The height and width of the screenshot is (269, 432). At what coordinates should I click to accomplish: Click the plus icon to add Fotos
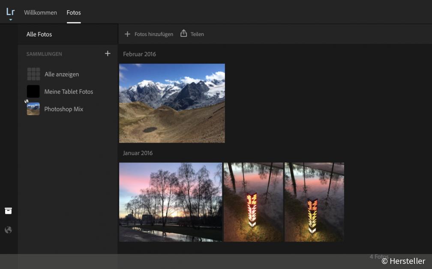127,33
